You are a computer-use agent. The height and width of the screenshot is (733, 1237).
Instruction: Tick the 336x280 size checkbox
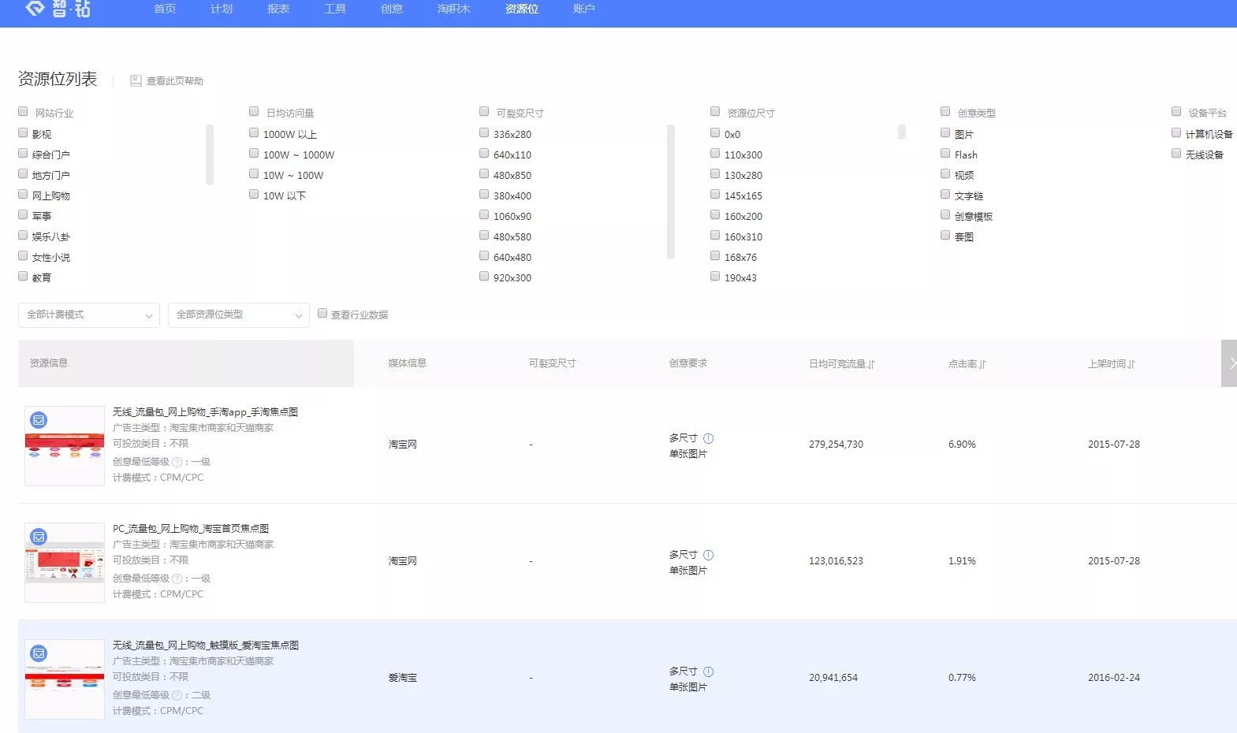coord(484,133)
